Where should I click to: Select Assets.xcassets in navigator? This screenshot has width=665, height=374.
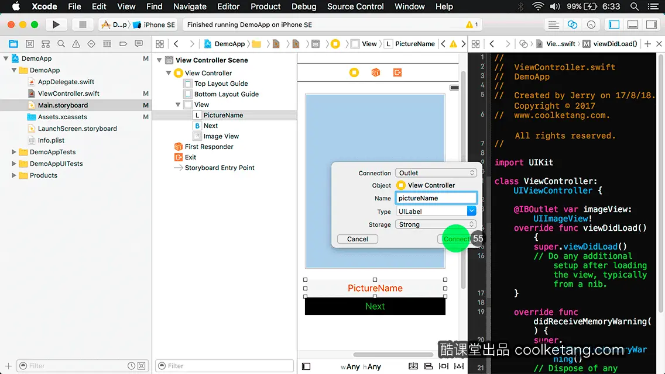point(62,117)
